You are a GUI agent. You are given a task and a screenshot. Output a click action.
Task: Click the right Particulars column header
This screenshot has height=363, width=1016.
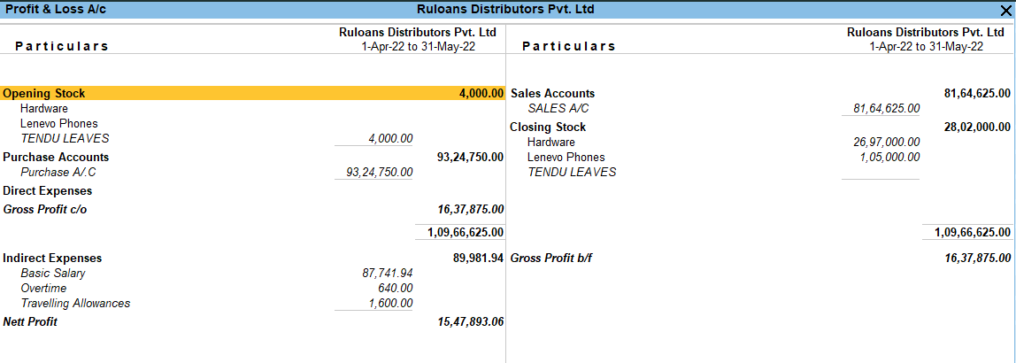[x=568, y=46]
